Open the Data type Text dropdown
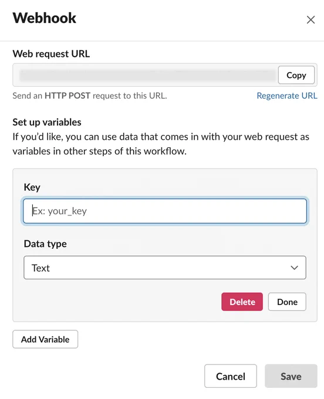324x399 pixels. tap(165, 268)
